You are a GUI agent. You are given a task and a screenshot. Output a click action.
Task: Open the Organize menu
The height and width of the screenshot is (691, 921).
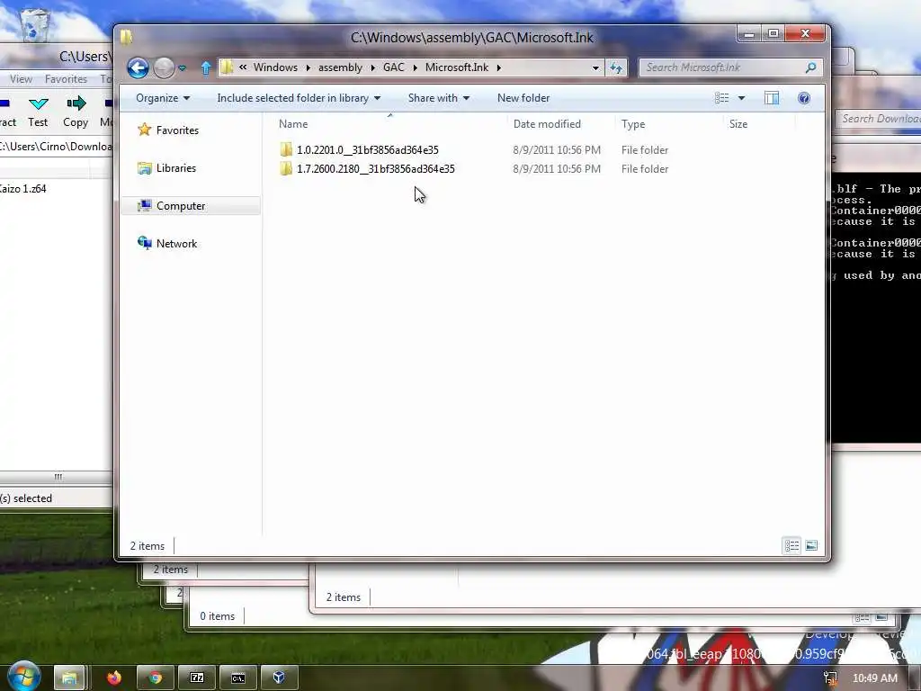point(163,98)
